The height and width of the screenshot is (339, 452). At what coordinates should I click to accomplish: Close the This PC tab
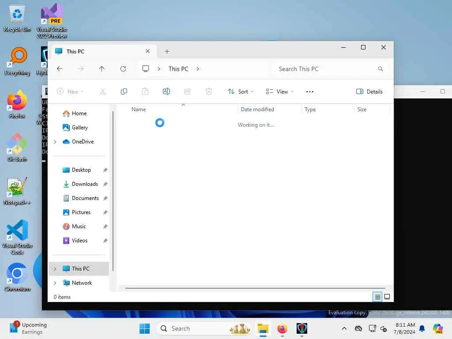point(147,51)
